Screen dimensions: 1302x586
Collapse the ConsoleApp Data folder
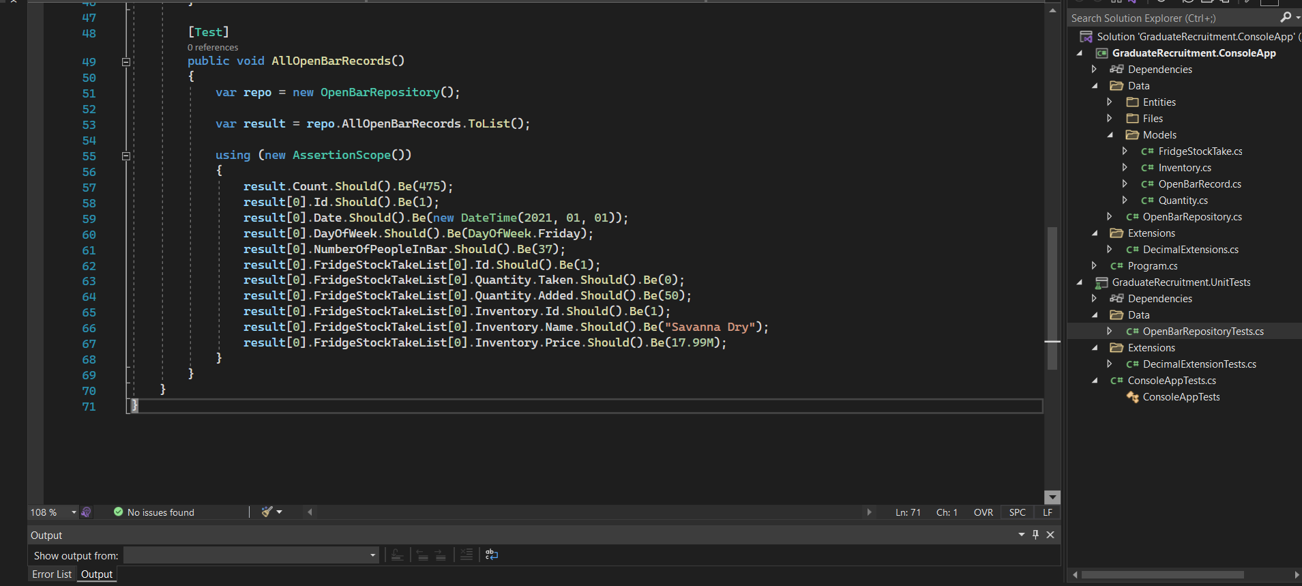1095,86
